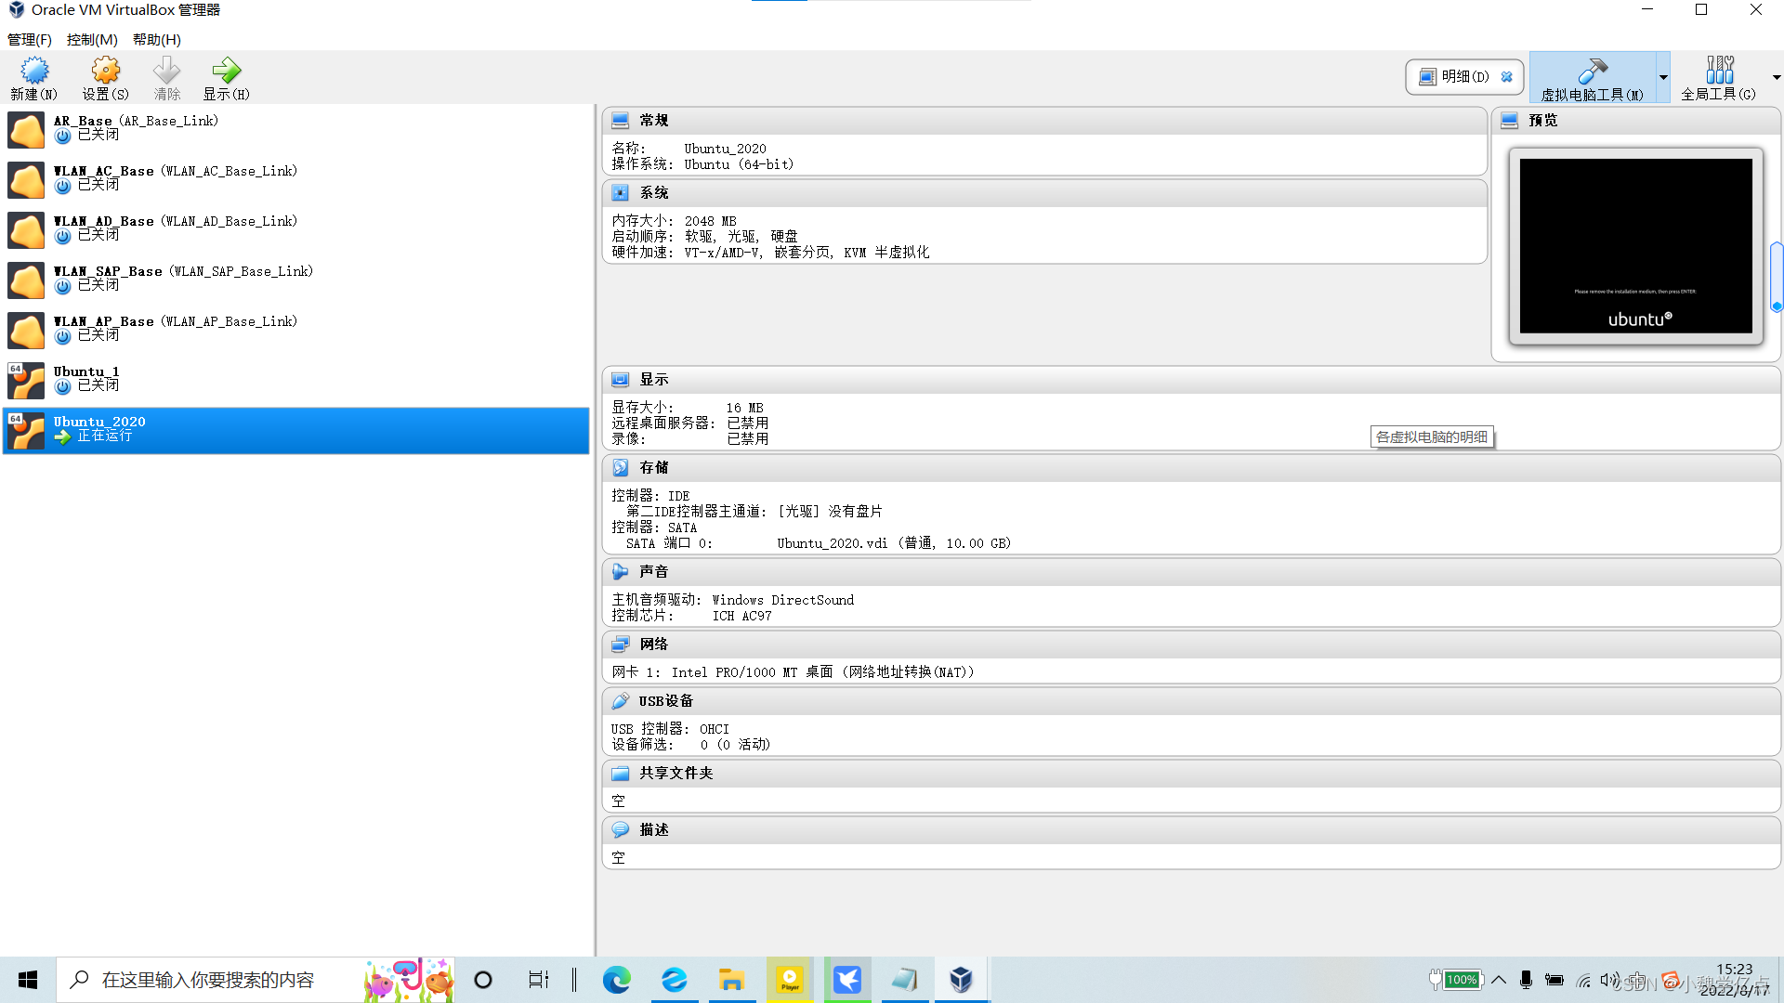Screen dimensions: 1784x1003
Task: Click the volume speaker tray icon
Action: click(1610, 980)
